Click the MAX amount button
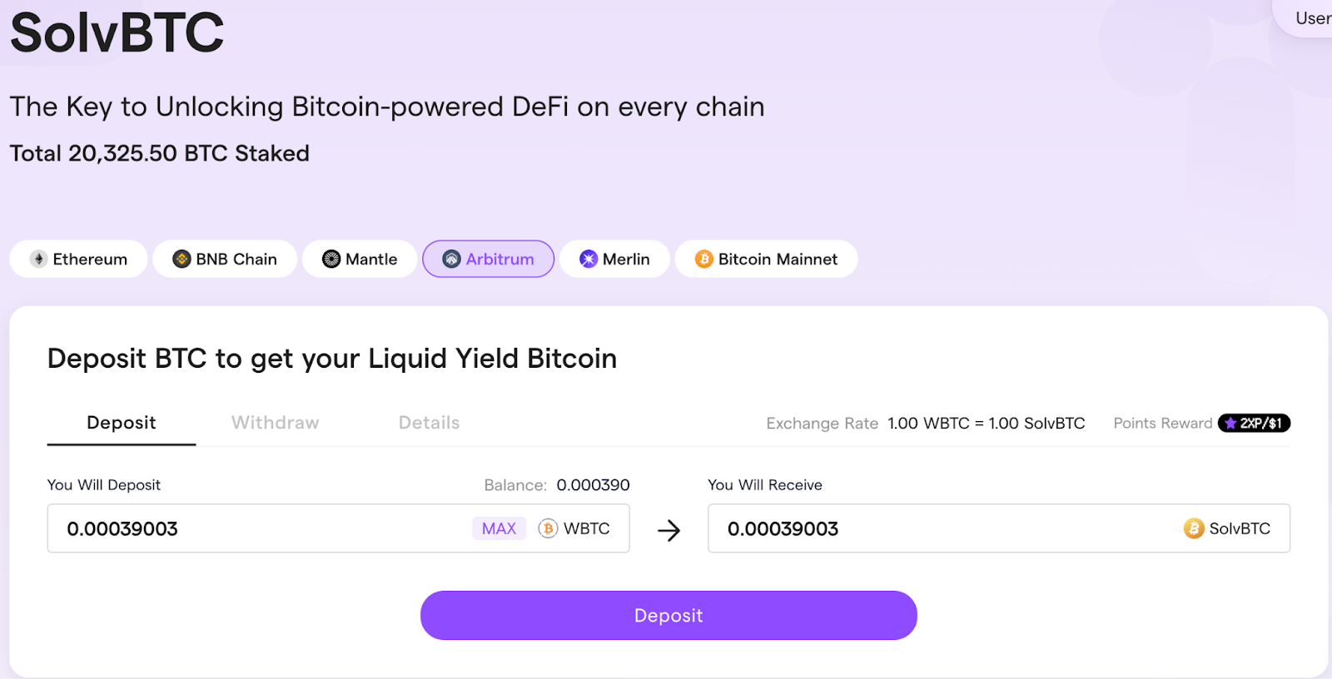This screenshot has width=1332, height=679. (x=499, y=528)
